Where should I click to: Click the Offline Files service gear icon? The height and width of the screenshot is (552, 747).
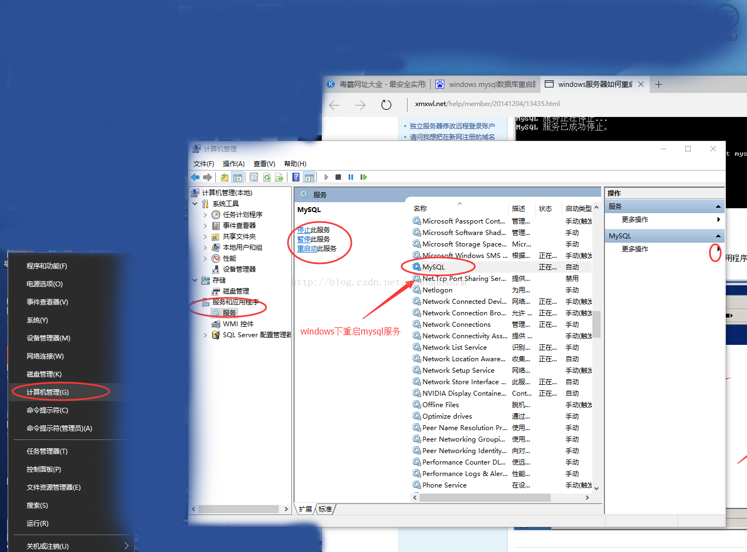[417, 405]
